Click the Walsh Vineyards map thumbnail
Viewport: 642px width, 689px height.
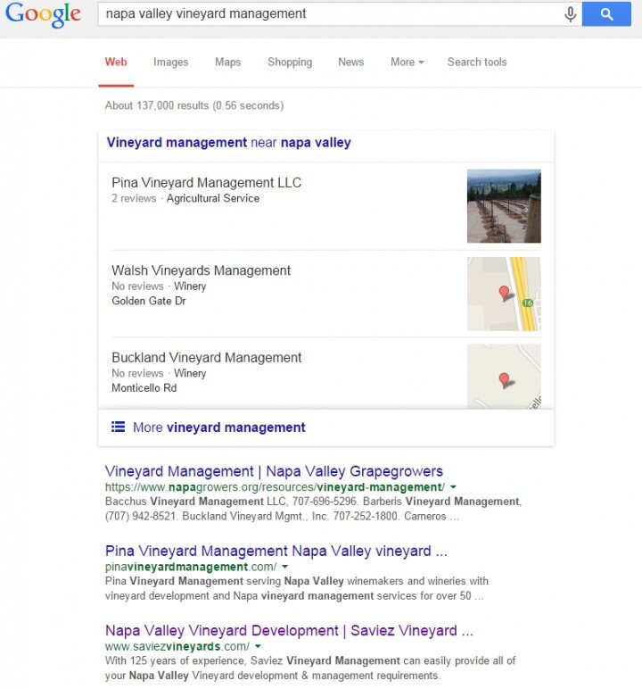click(x=504, y=294)
